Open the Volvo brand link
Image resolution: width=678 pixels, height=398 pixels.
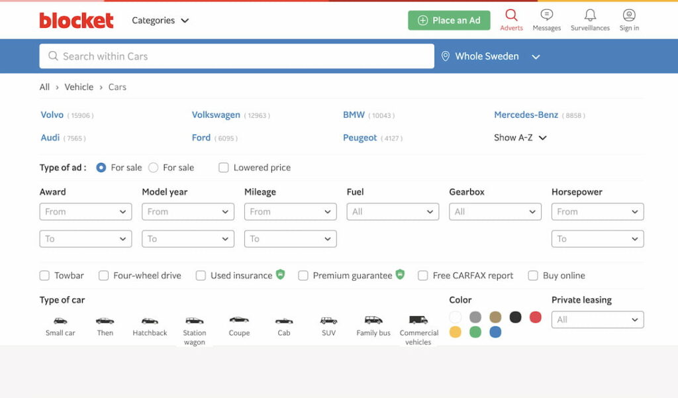coord(52,115)
